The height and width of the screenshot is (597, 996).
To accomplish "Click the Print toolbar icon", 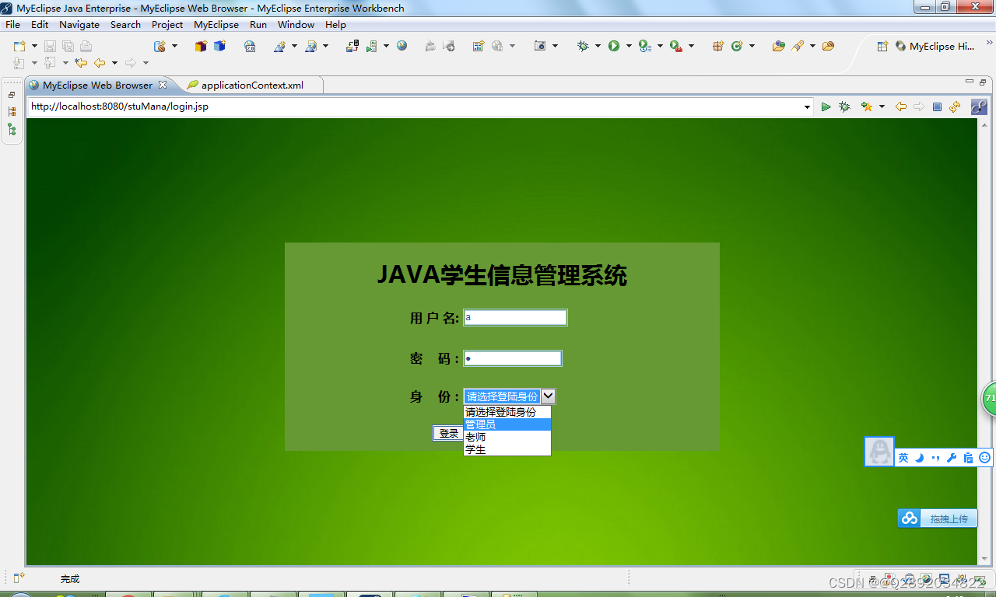I will [x=86, y=47].
